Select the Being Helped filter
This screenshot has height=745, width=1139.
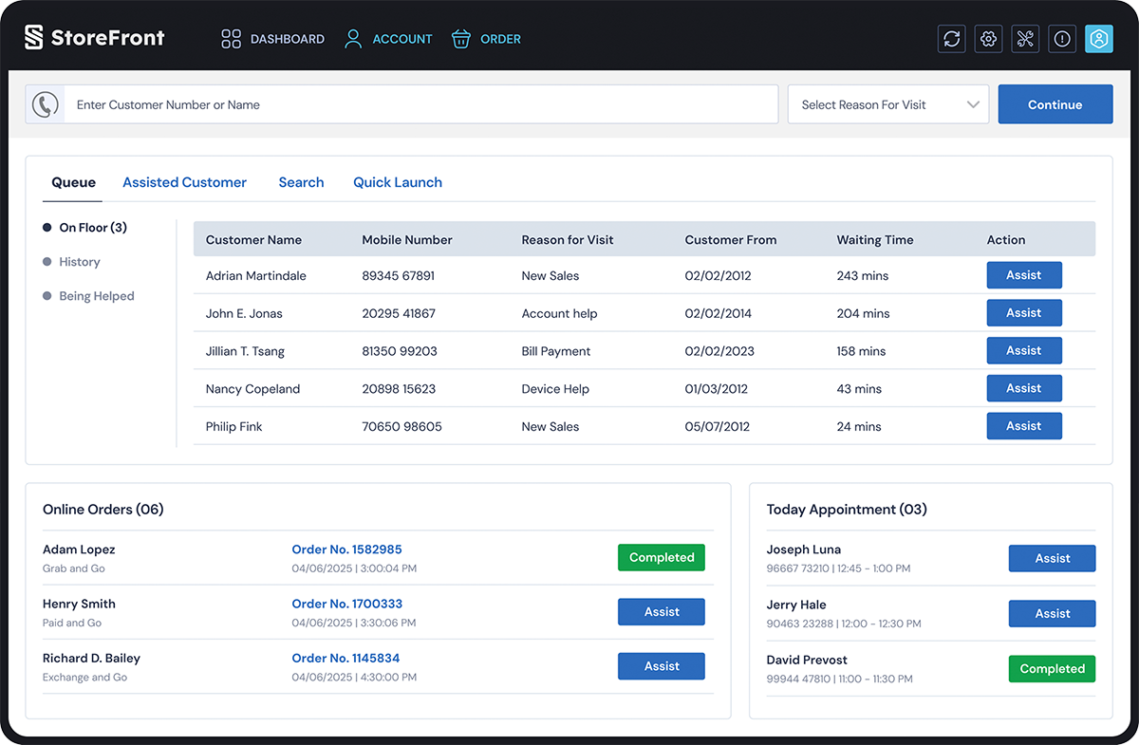(x=96, y=295)
